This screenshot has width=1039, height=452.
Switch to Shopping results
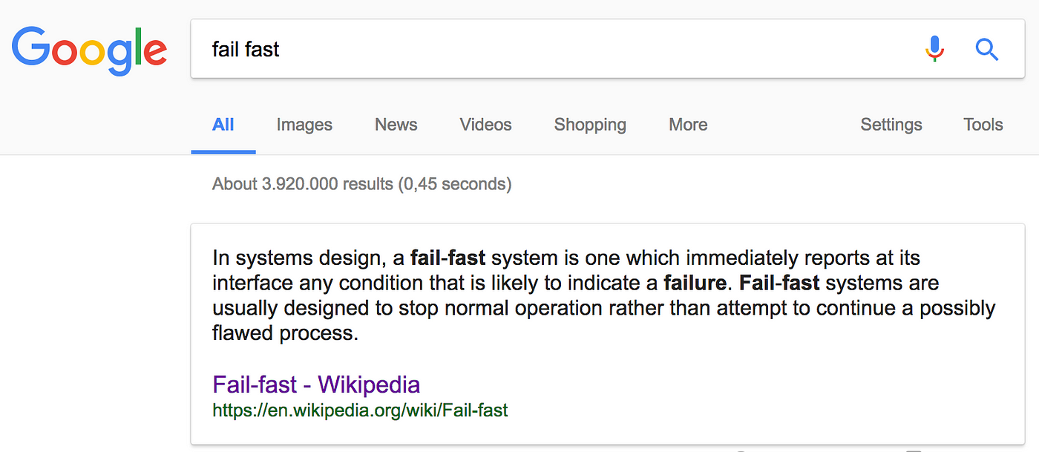pyautogui.click(x=590, y=125)
